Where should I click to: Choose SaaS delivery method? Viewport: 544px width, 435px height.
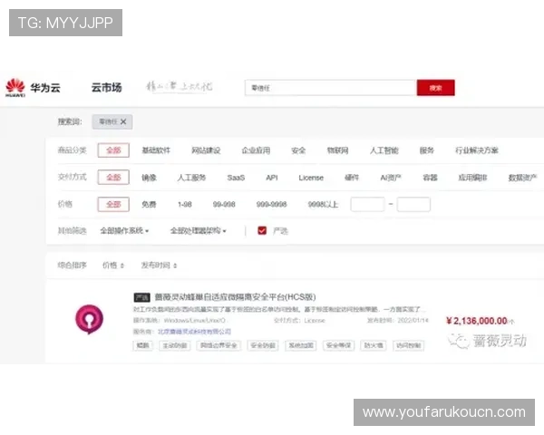click(236, 178)
